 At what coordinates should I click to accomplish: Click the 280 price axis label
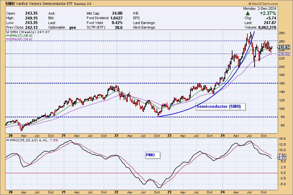[282, 33]
